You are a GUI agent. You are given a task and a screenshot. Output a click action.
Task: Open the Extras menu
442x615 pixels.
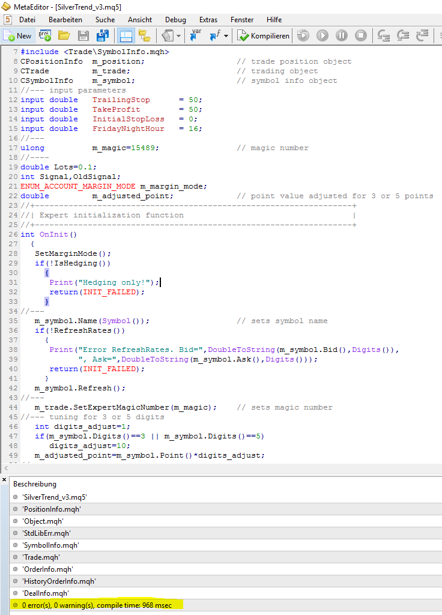[x=208, y=20]
